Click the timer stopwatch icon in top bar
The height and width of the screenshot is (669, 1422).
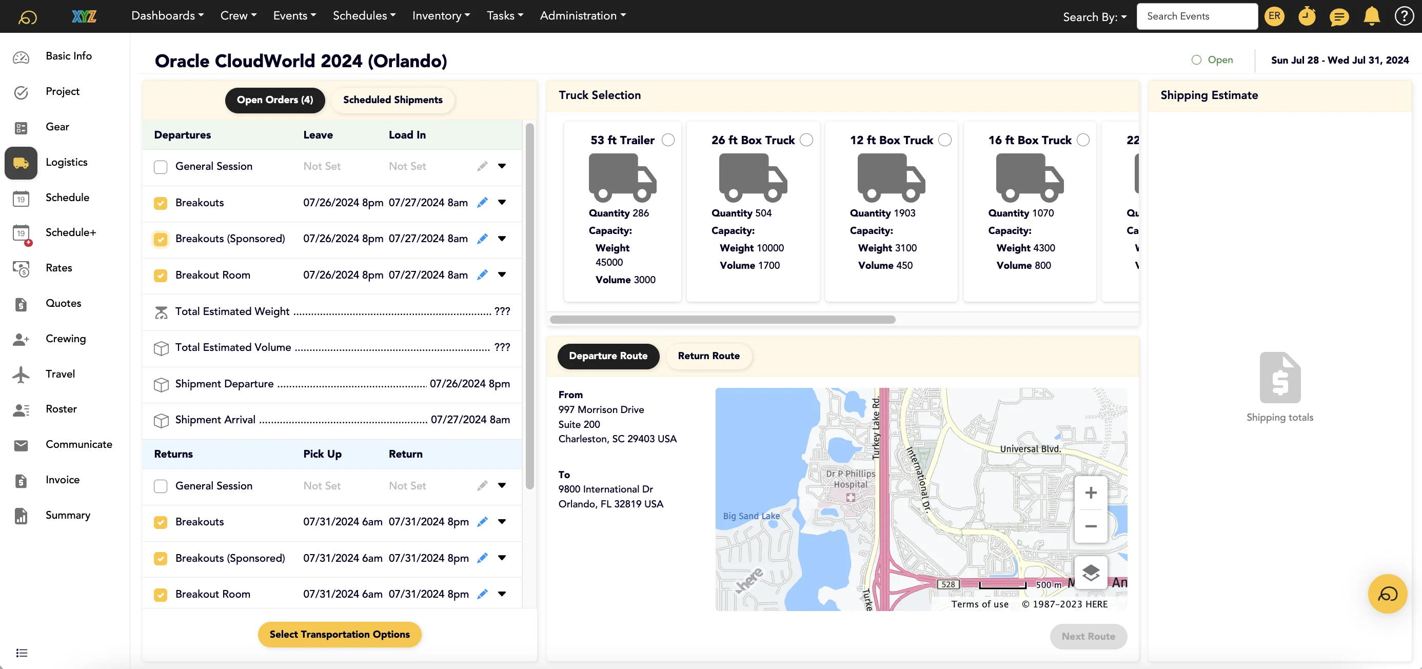1307,16
